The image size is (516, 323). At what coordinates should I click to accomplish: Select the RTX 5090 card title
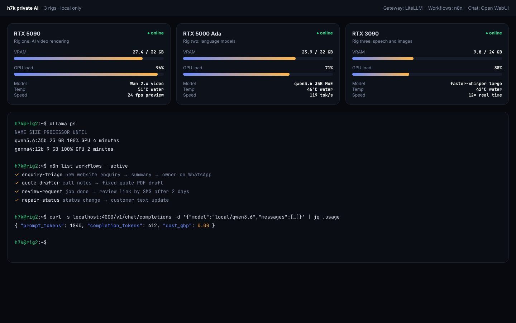click(x=27, y=34)
